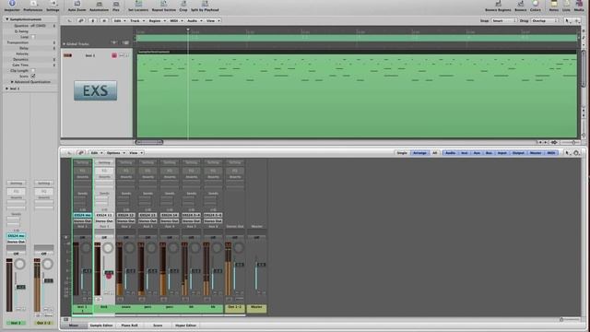Select the pointer tool in arrange area
This screenshot has width=590, height=332.
coord(568,20)
